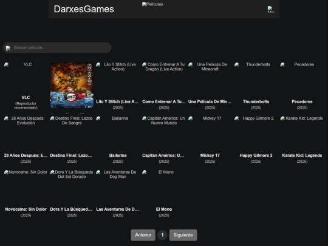Open Novocaine: Sin Dolor title link

tap(26, 209)
